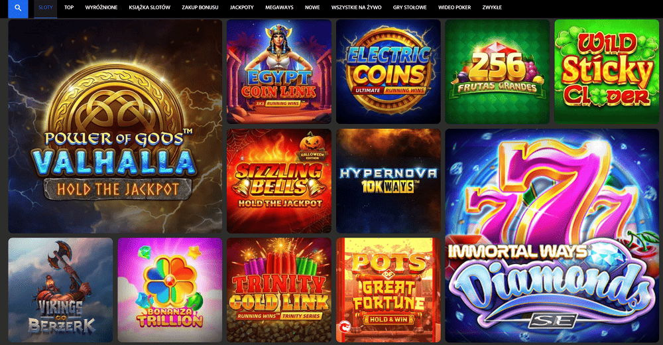The height and width of the screenshot is (345, 663).
Task: Select the JACKPOTY category
Action: 241,7
